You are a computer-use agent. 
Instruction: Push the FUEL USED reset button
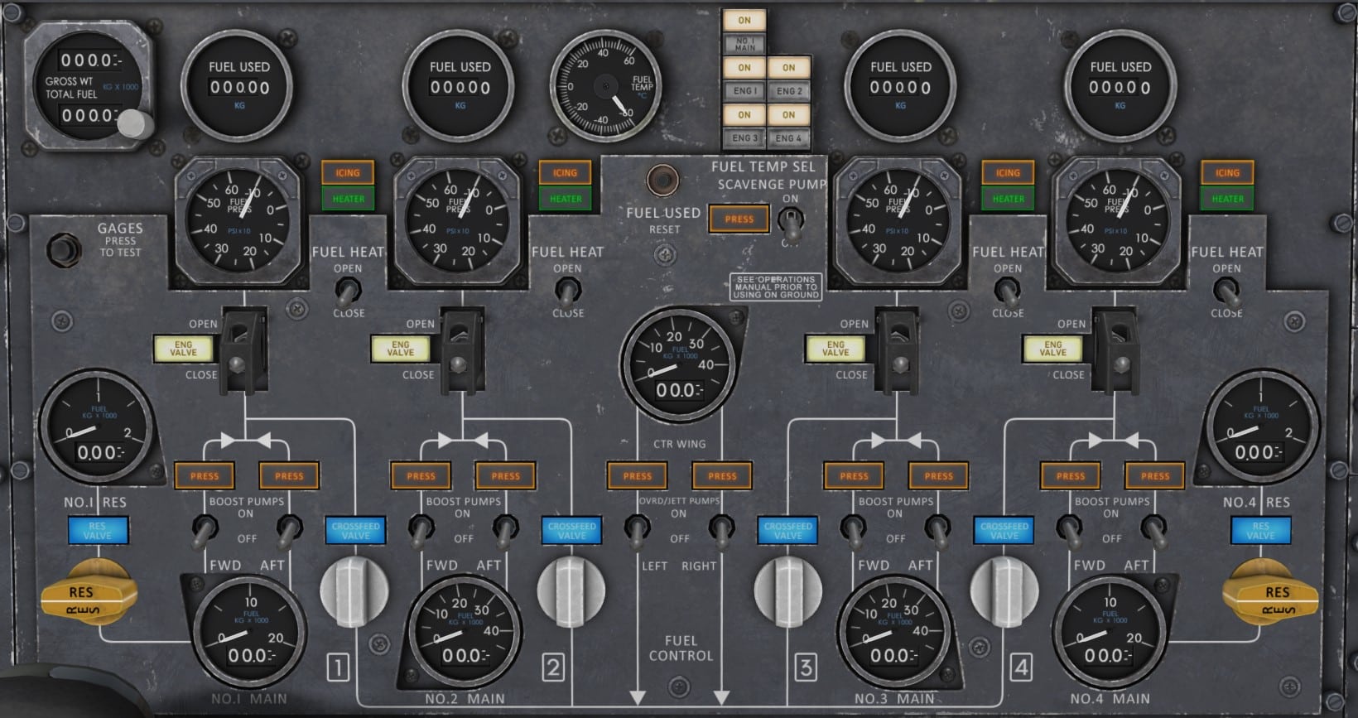[662, 181]
